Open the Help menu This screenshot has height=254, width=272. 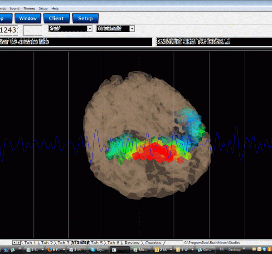pyautogui.click(x=55, y=8)
